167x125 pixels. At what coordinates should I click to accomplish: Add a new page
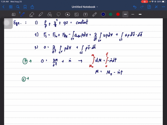click(149, 7)
